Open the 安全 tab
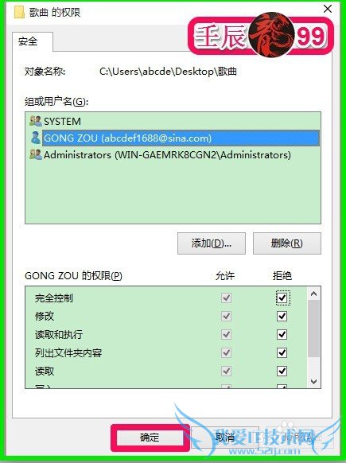Screen dimensions: 346x463 point(28,41)
